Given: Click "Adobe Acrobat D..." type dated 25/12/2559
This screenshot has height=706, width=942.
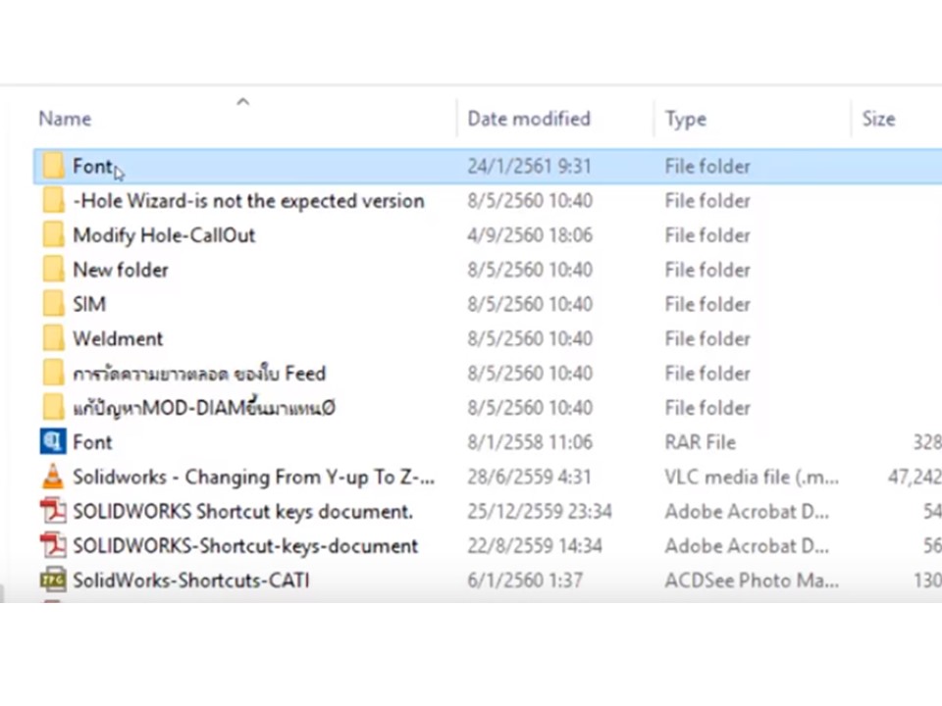Looking at the screenshot, I should coord(747,512).
